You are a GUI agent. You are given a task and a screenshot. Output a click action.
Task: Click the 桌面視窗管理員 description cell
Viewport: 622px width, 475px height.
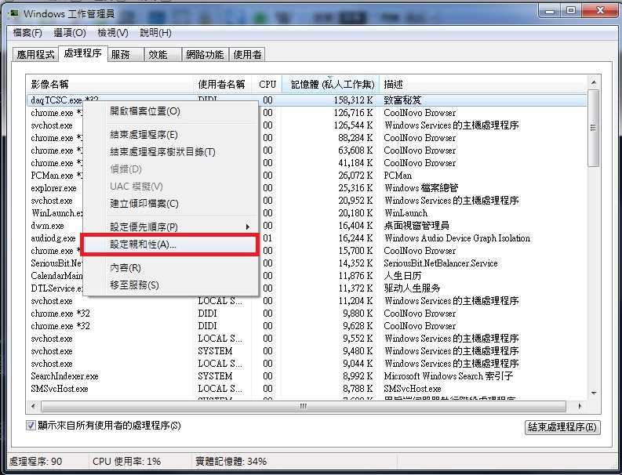416,226
